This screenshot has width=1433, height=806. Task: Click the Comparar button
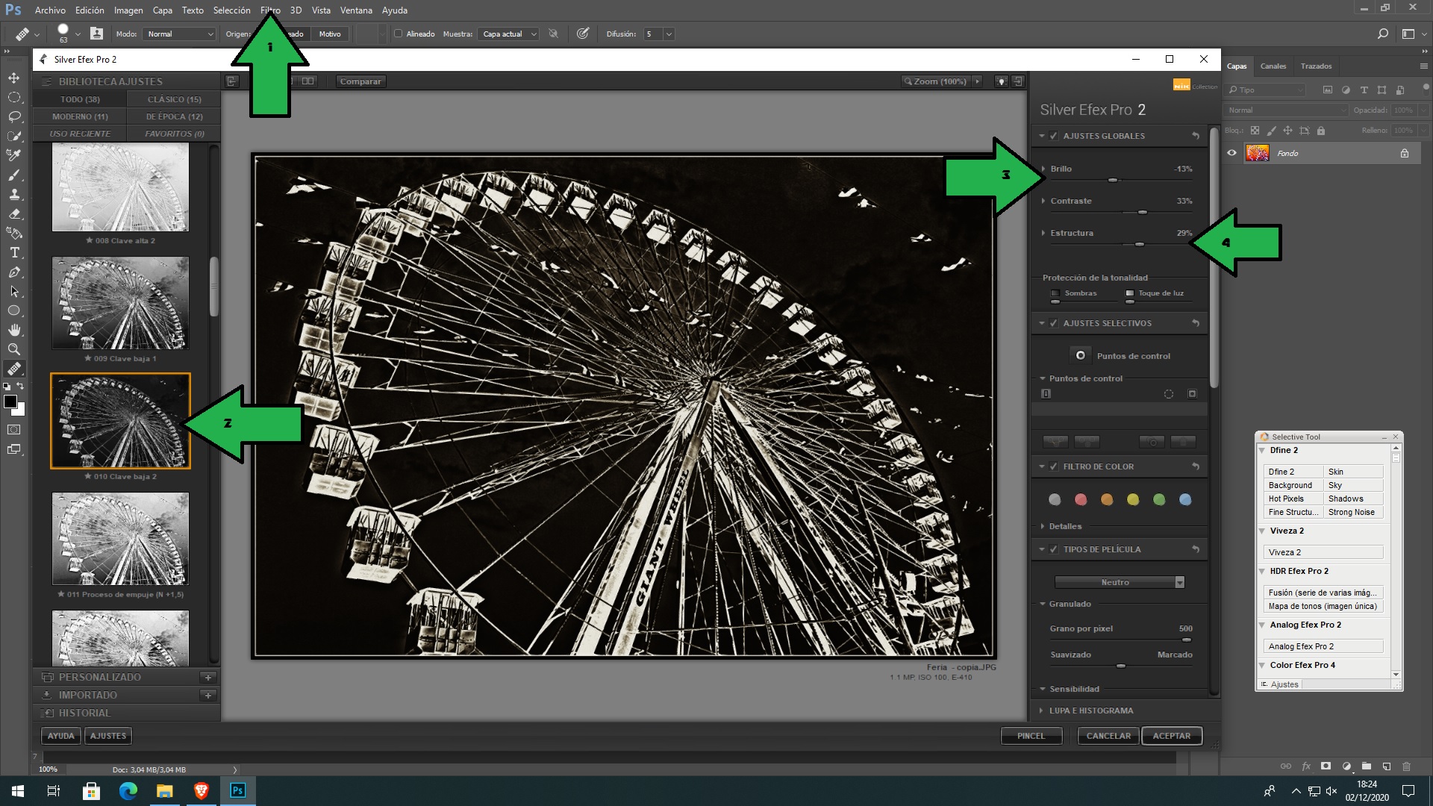click(359, 81)
